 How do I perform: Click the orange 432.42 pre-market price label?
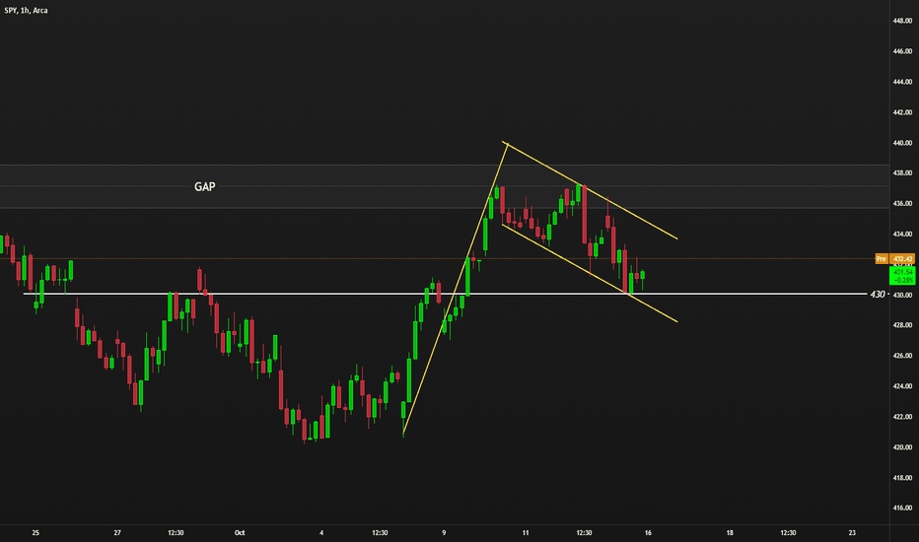tap(902, 258)
